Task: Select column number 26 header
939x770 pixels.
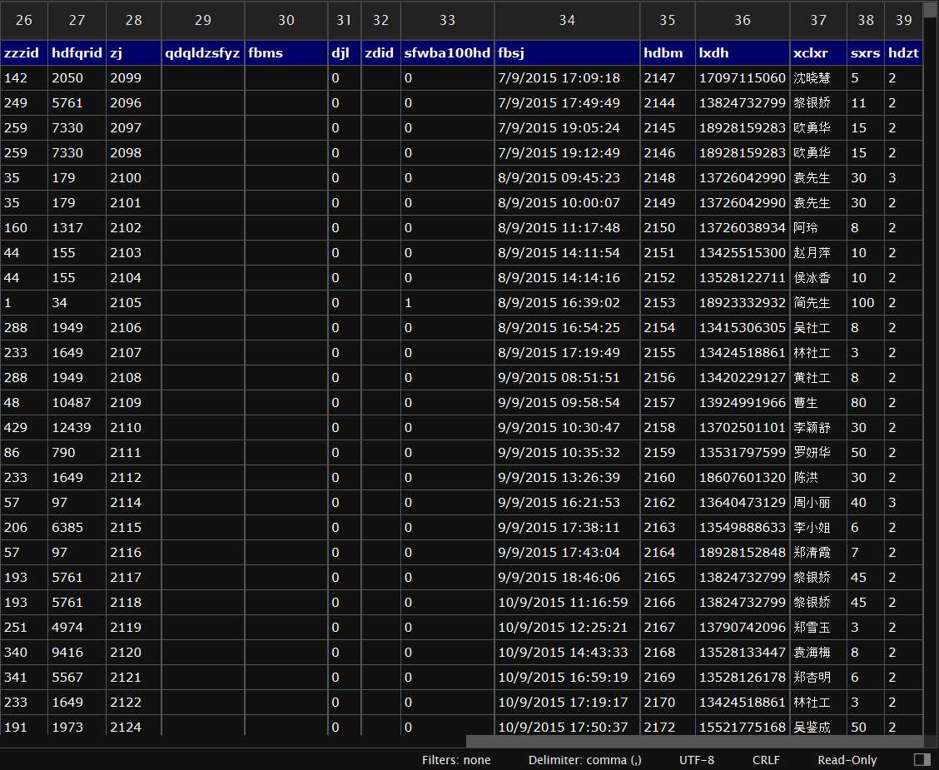Action: click(24, 20)
